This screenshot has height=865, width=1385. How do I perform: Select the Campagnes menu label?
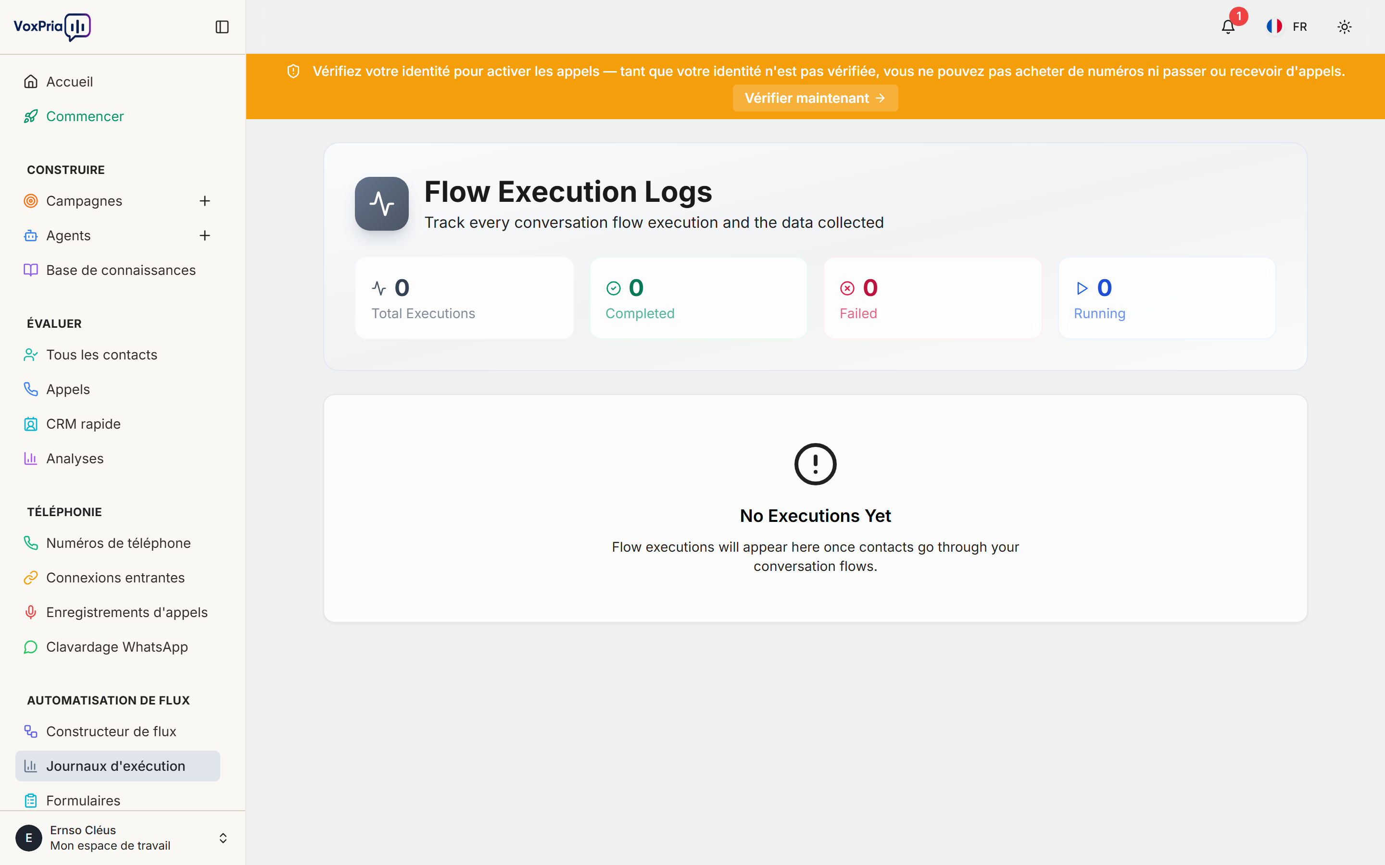[84, 201]
